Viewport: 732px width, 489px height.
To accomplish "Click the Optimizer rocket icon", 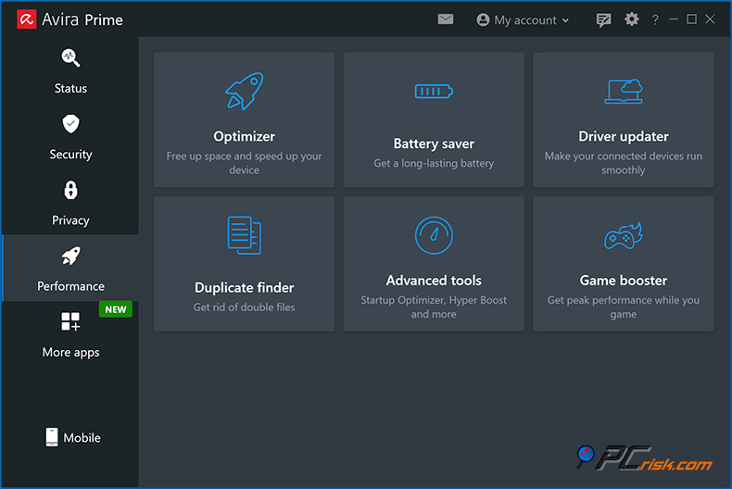I will (245, 92).
